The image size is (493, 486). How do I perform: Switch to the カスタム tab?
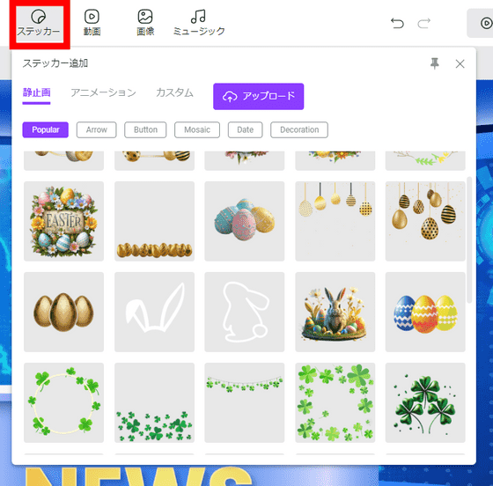click(x=174, y=92)
